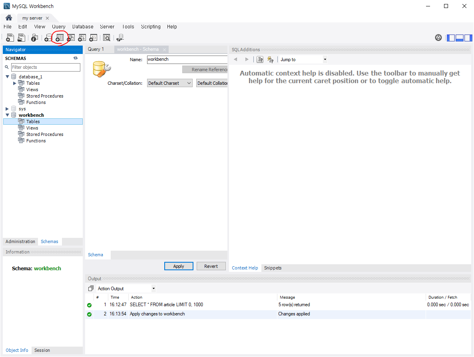Screen dimensions: 474x357
Task: Collapse the database_1 schema node
Action: (x=7, y=77)
